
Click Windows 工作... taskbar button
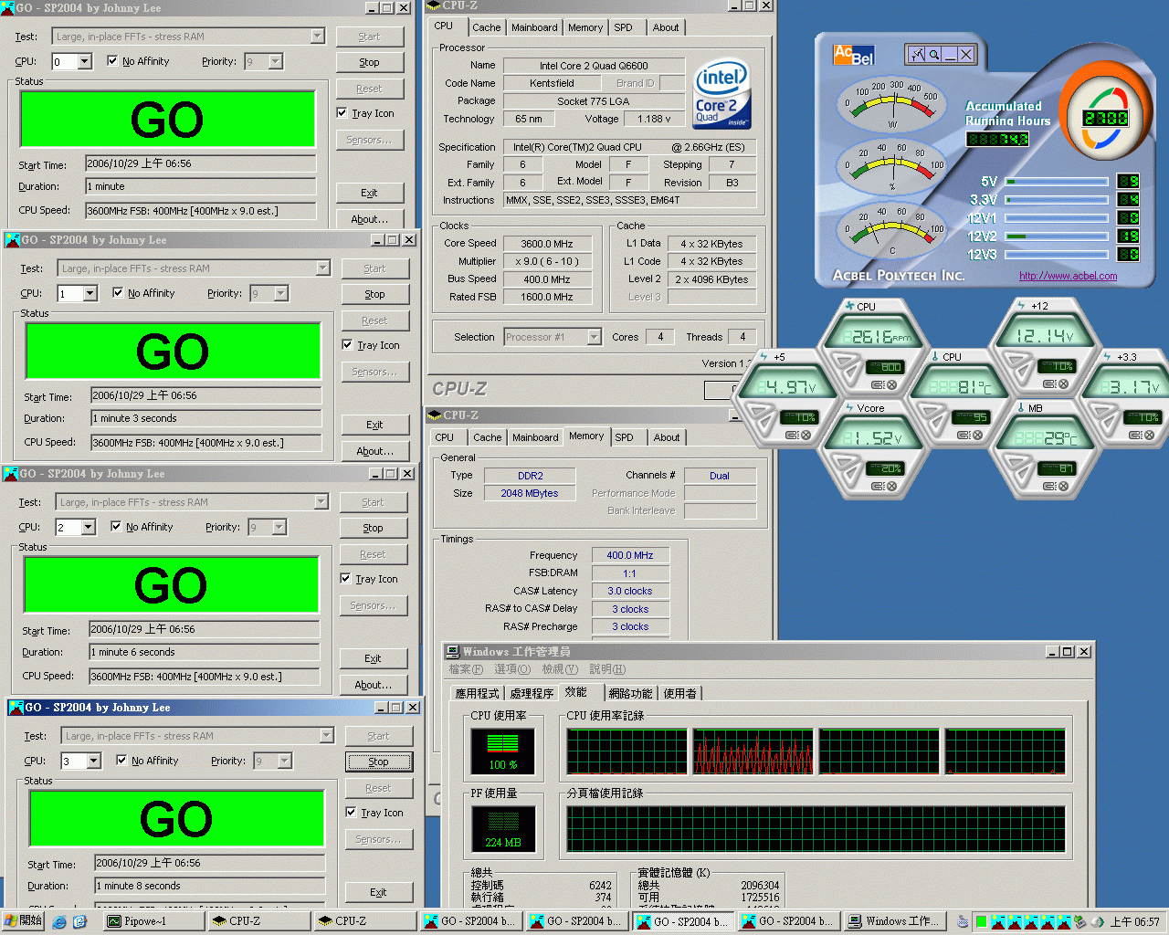point(893,921)
